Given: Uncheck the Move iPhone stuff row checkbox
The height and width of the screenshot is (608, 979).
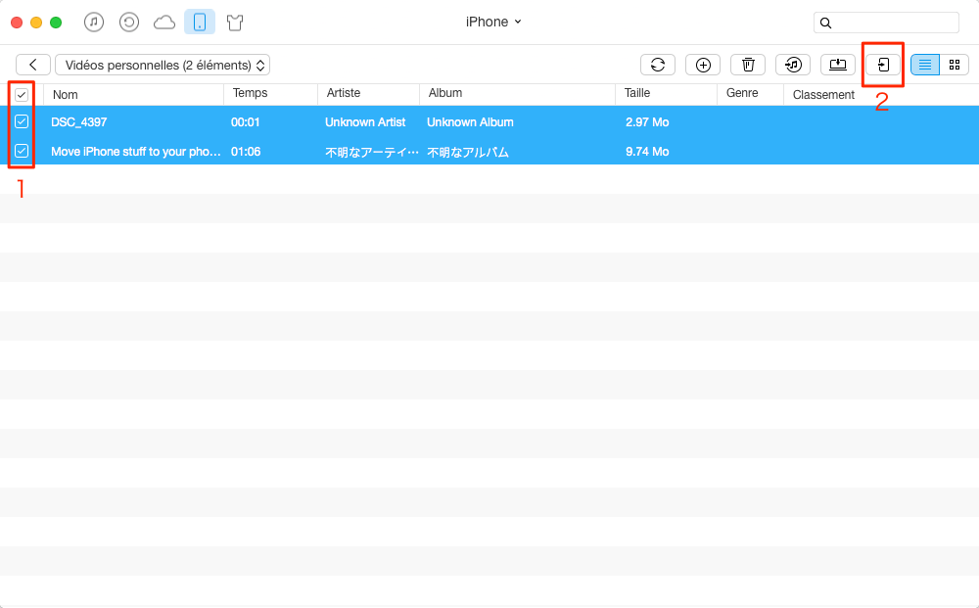Looking at the screenshot, I should [x=22, y=151].
